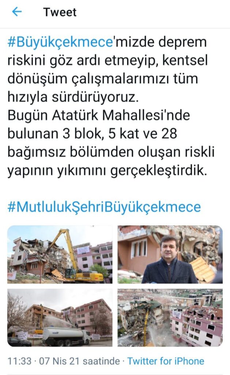Select the sentence mentioning 'deprem riskini'
The height and width of the screenshot is (375, 230).
point(108,70)
